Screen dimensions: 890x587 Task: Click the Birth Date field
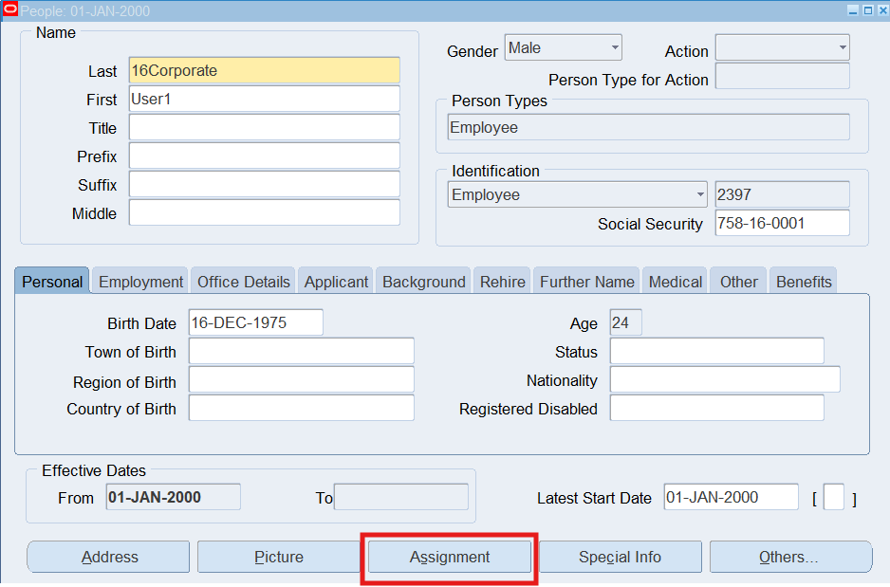[x=255, y=322]
